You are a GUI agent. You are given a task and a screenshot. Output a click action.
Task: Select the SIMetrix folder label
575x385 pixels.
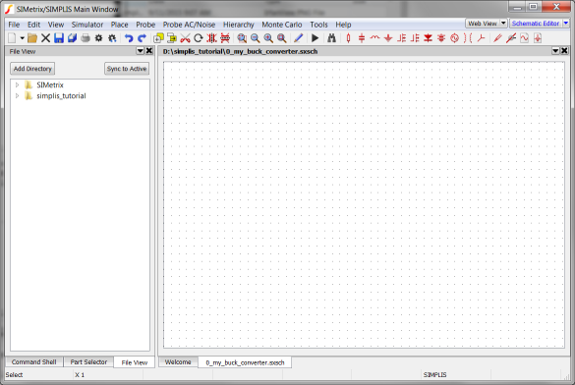[50, 85]
